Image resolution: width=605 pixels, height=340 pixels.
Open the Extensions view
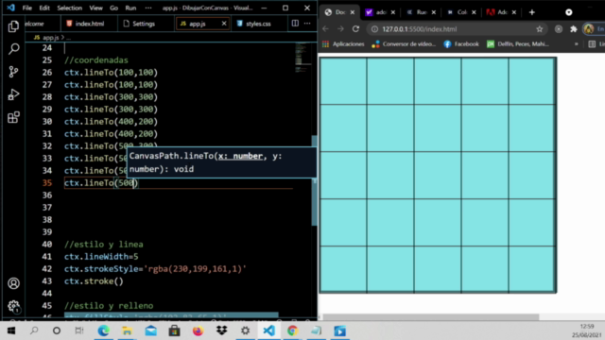click(13, 117)
